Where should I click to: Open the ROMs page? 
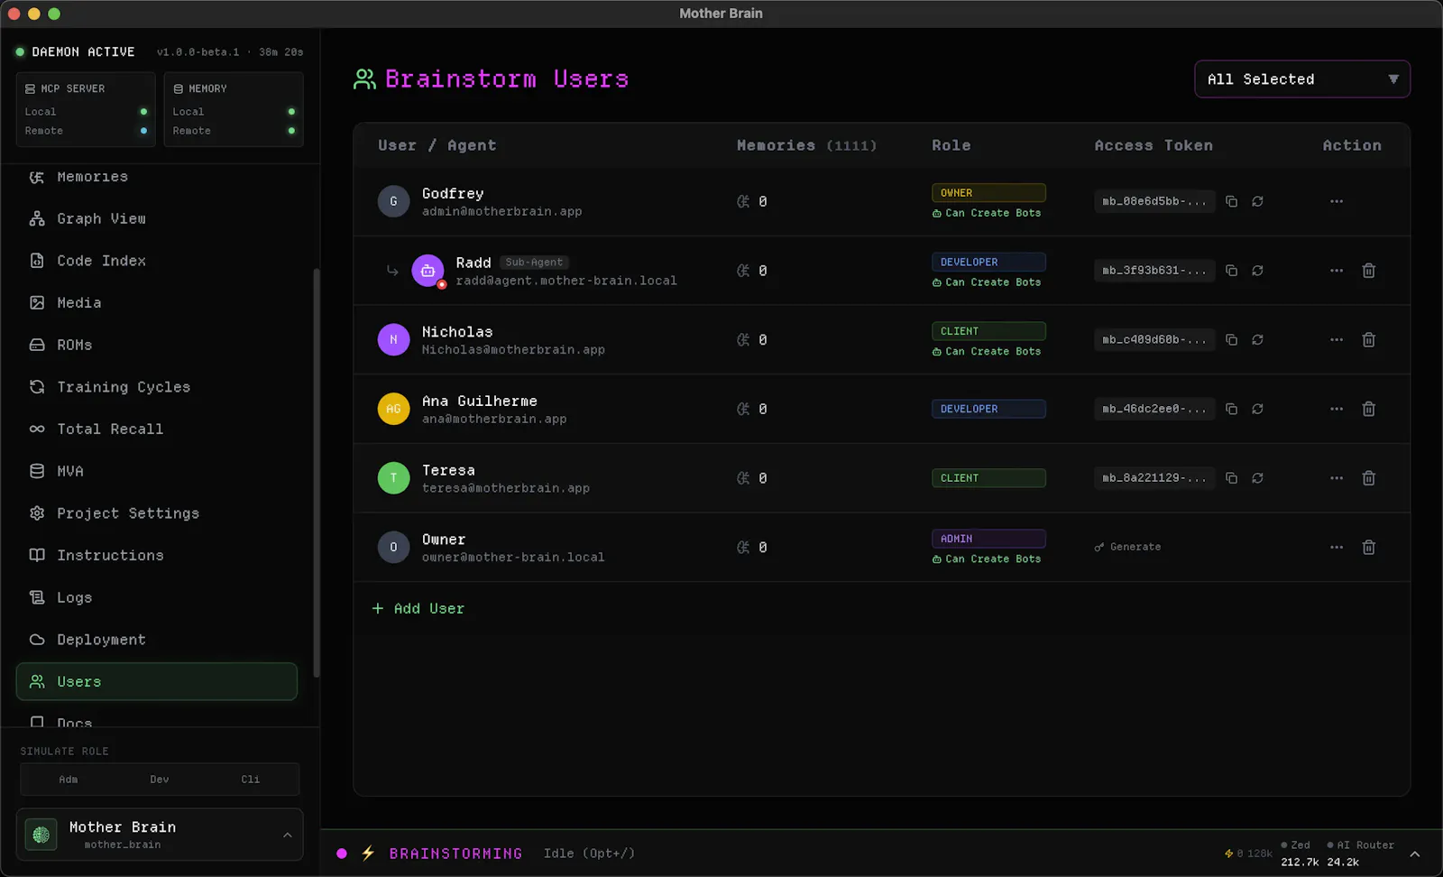tap(156, 345)
